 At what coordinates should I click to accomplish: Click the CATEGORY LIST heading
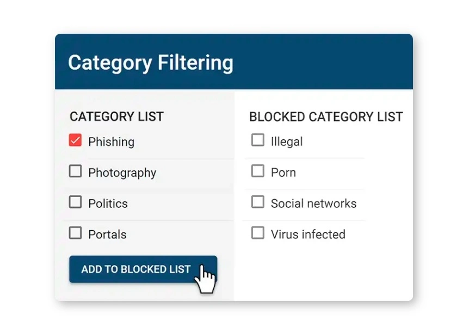(x=116, y=116)
